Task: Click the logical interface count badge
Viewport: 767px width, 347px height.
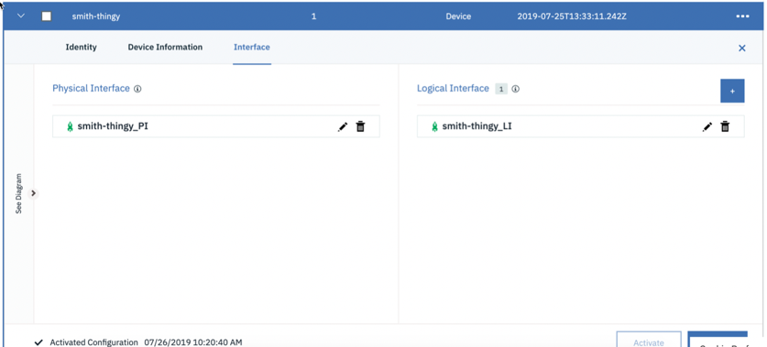Action: (501, 90)
